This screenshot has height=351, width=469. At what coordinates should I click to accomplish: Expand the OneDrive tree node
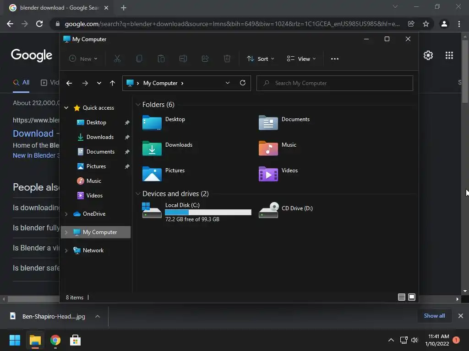(x=66, y=214)
